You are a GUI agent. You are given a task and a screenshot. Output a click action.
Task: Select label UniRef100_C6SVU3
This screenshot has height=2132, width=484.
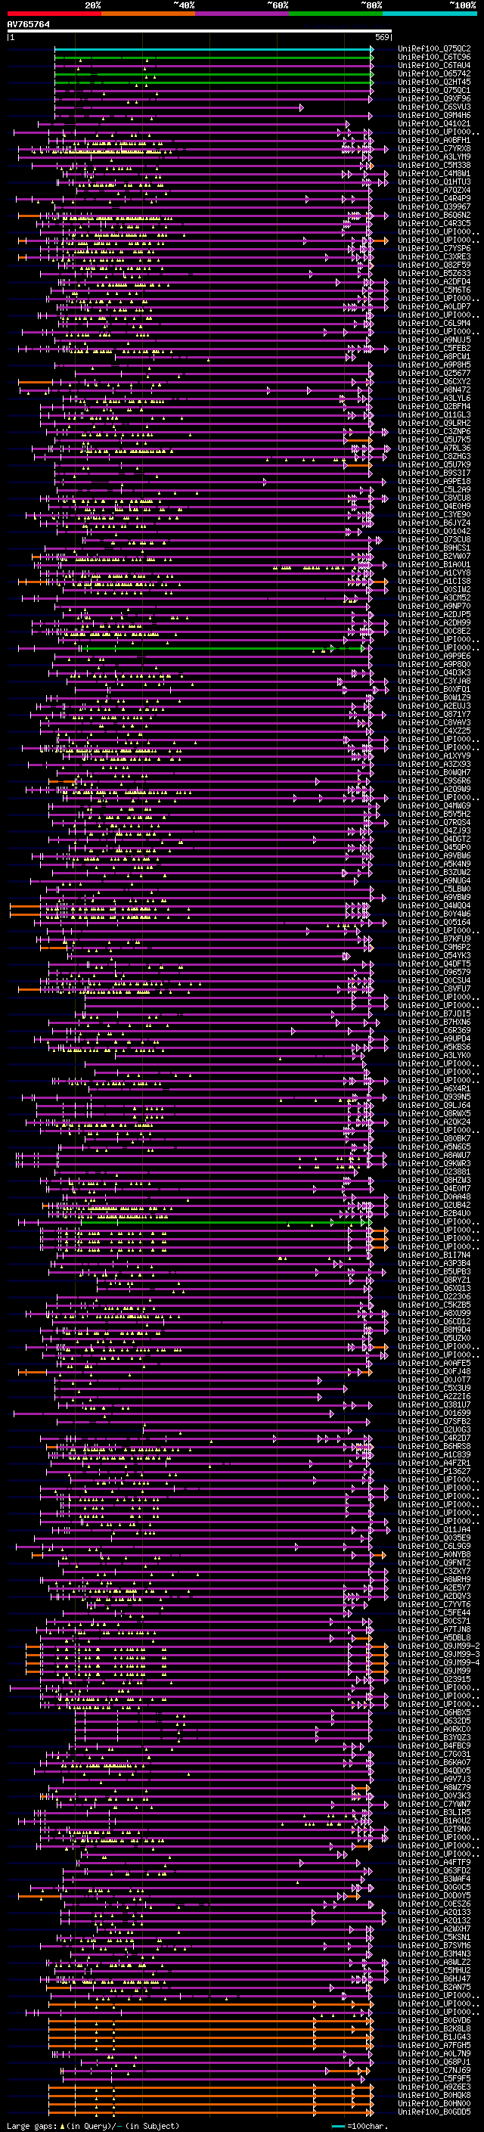434,107
